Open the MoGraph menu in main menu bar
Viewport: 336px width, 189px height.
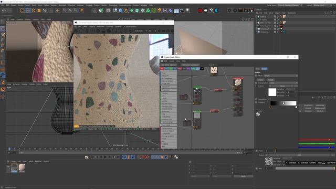[x=62, y=5]
